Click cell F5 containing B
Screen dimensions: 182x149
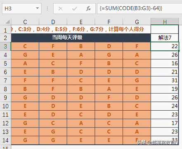[x=109, y=64]
